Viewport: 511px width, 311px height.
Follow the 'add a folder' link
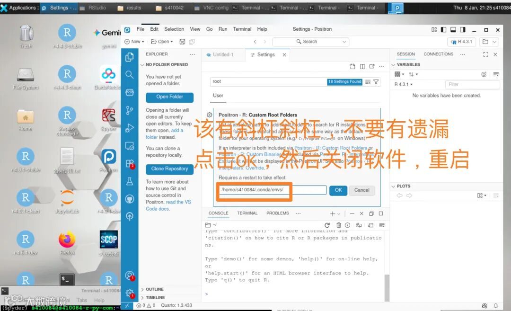(x=165, y=133)
